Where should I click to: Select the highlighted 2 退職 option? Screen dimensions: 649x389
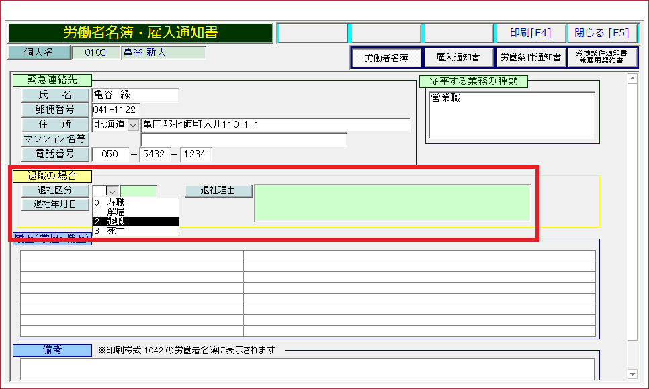[x=136, y=221]
